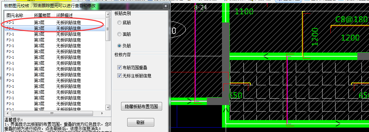Click the 隐藏板筋布置范围 button
The height and width of the screenshot is (132, 369).
tap(142, 107)
